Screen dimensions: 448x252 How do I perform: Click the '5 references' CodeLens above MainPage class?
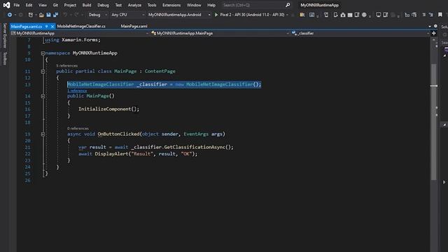67,66
